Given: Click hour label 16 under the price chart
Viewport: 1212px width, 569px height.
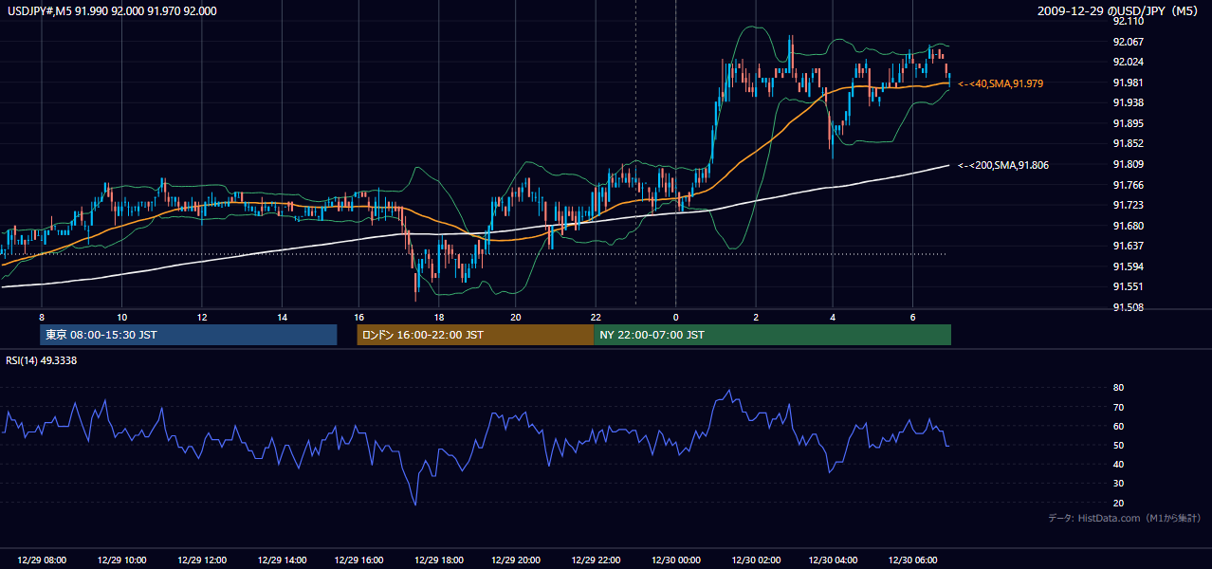Looking at the screenshot, I should pos(358,317).
